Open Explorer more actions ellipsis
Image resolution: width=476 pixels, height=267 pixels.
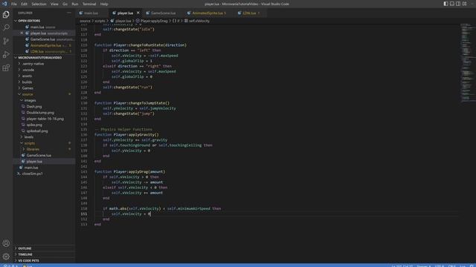69,13
